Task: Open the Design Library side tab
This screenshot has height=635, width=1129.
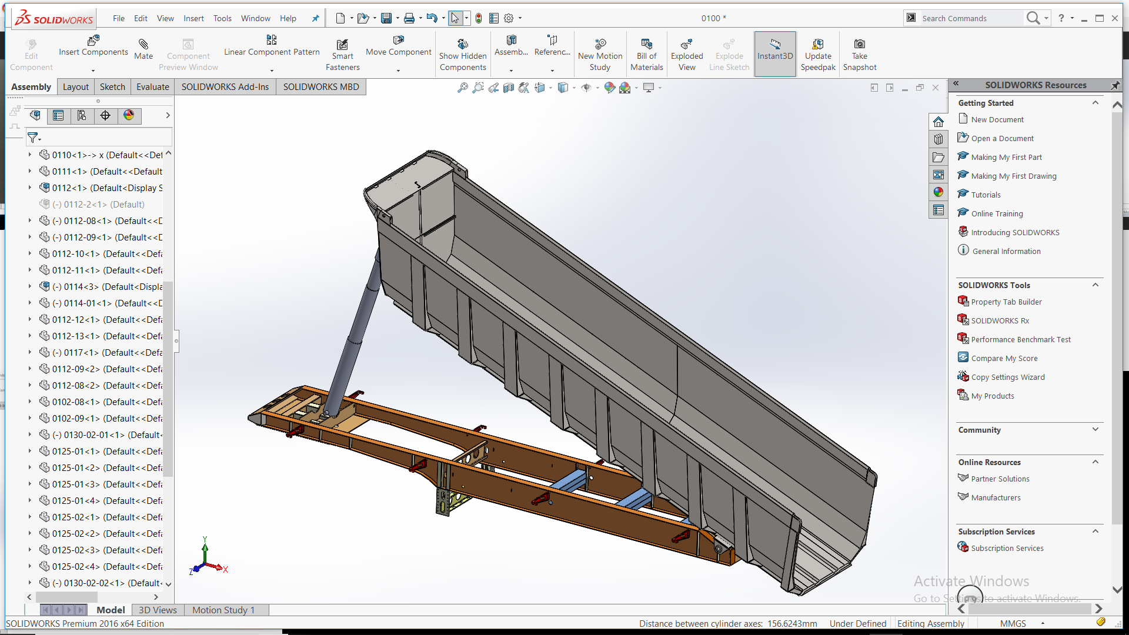Action: (x=938, y=139)
